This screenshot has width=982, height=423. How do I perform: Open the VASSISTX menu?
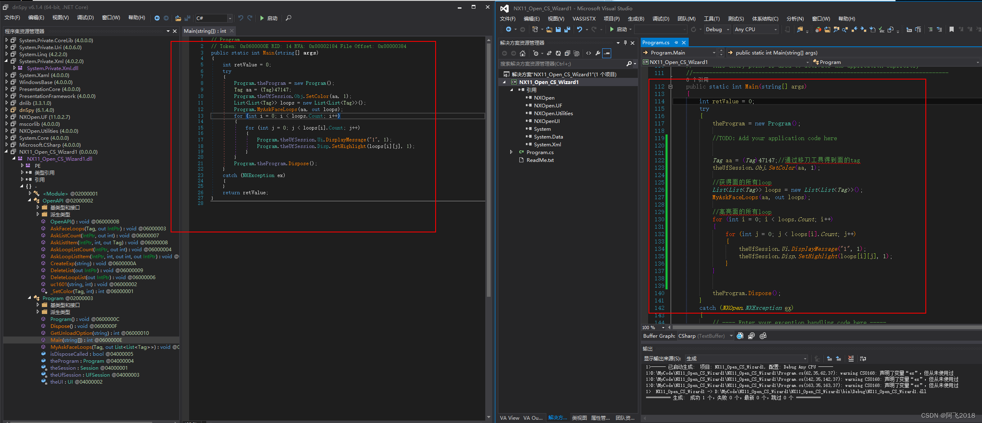coord(584,18)
